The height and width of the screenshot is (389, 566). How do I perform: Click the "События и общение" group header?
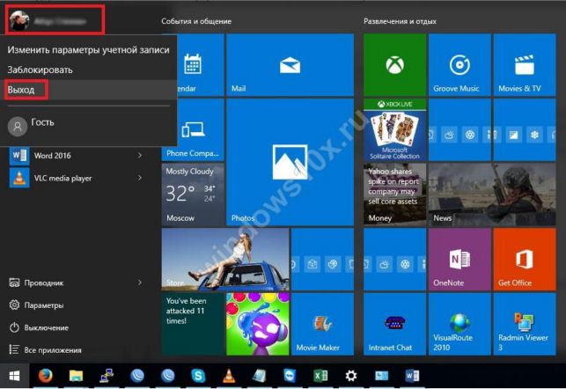click(x=196, y=21)
